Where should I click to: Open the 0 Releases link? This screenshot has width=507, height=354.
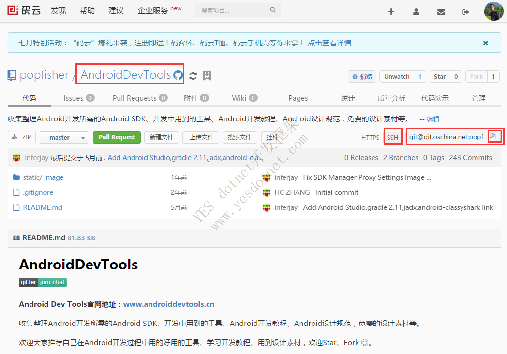click(361, 158)
